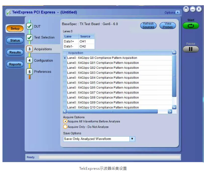
Task: Open the Save Options dropdown
Action: pyautogui.click(x=132, y=139)
